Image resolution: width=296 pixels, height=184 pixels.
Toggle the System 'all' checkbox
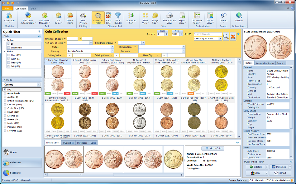pyautogui.click(x=8, y=44)
